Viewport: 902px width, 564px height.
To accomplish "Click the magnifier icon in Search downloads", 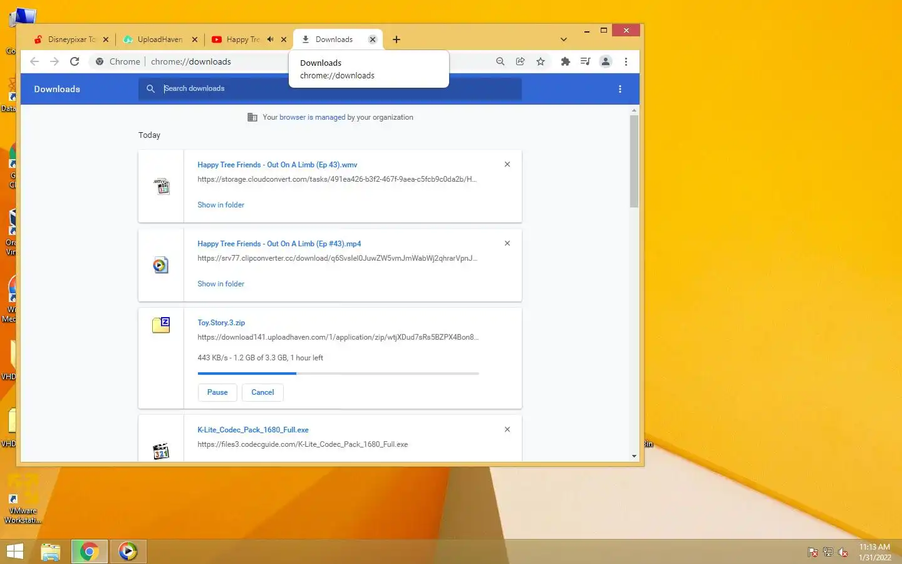I will tap(150, 88).
